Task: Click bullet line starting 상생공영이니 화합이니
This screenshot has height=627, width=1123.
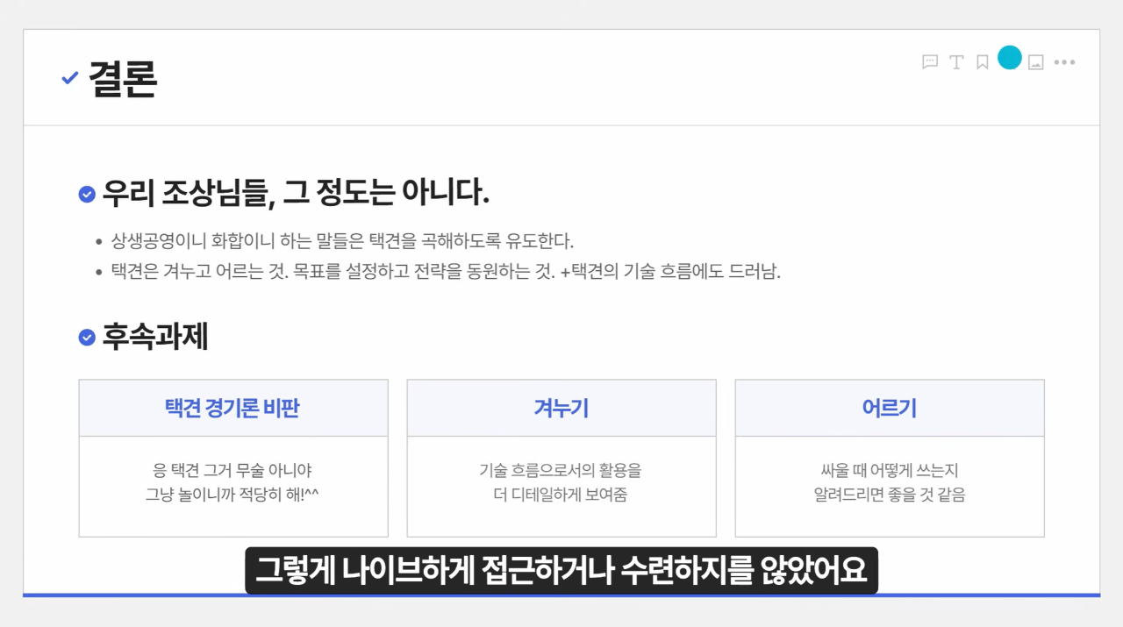Action: 342,241
